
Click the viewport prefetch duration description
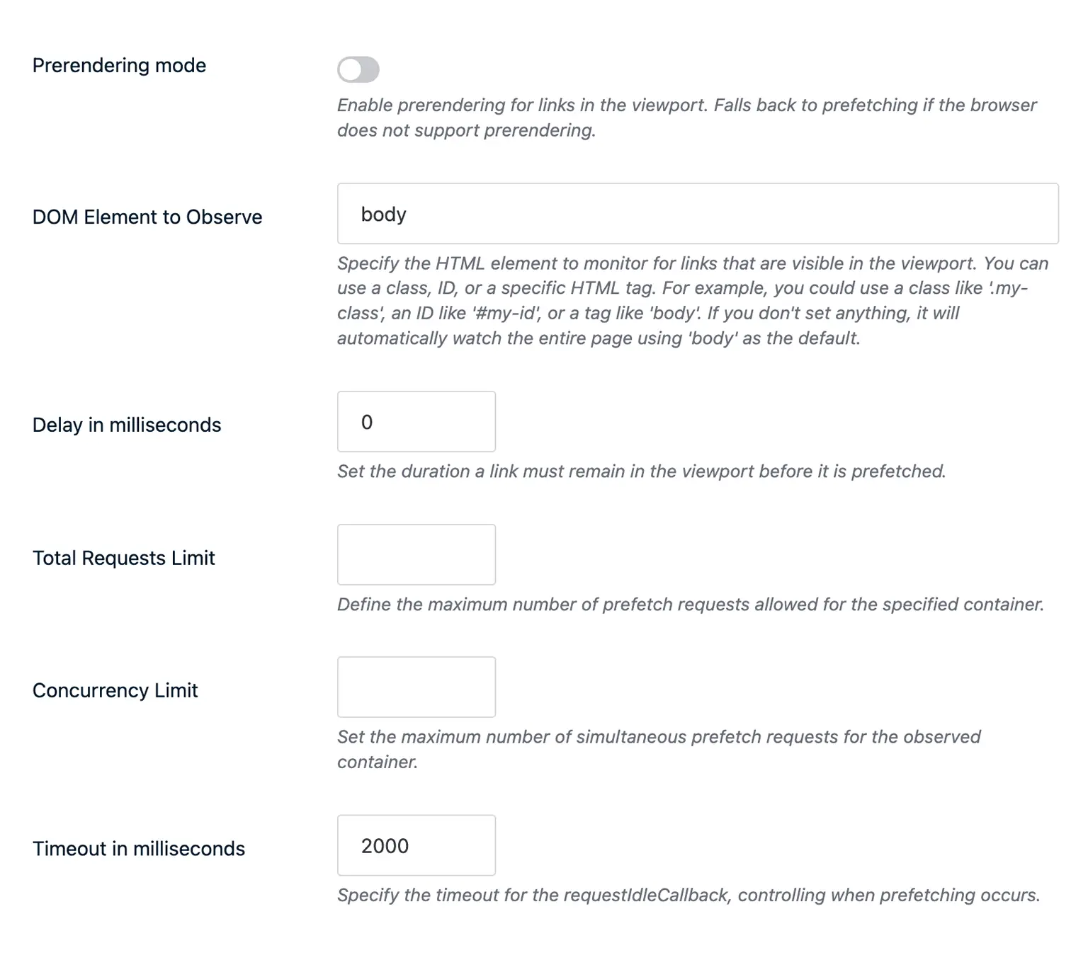[642, 471]
